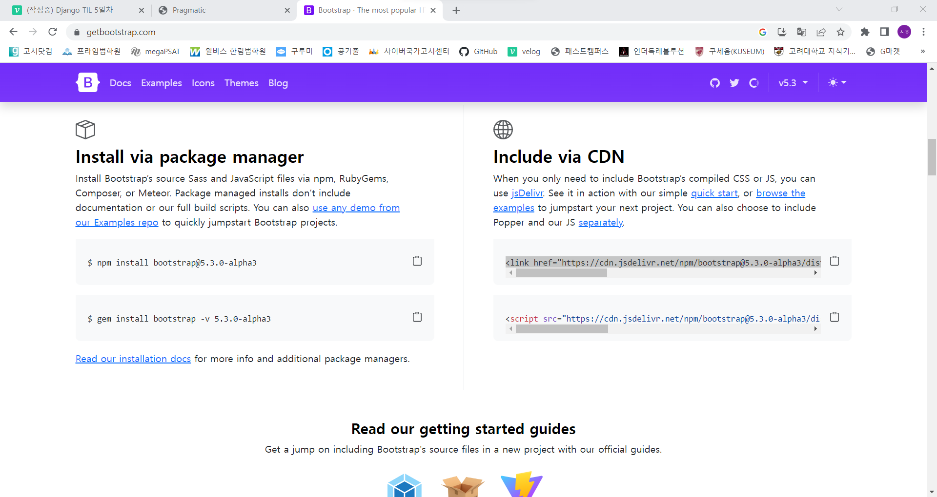Open 구루미 bookmark
Image resolution: width=937 pixels, height=497 pixels.
coord(294,51)
